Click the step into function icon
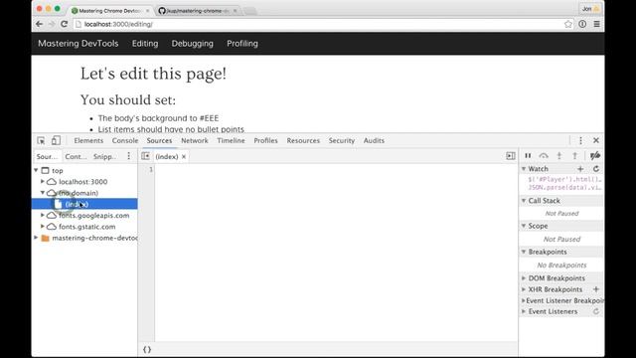 (x=559, y=156)
